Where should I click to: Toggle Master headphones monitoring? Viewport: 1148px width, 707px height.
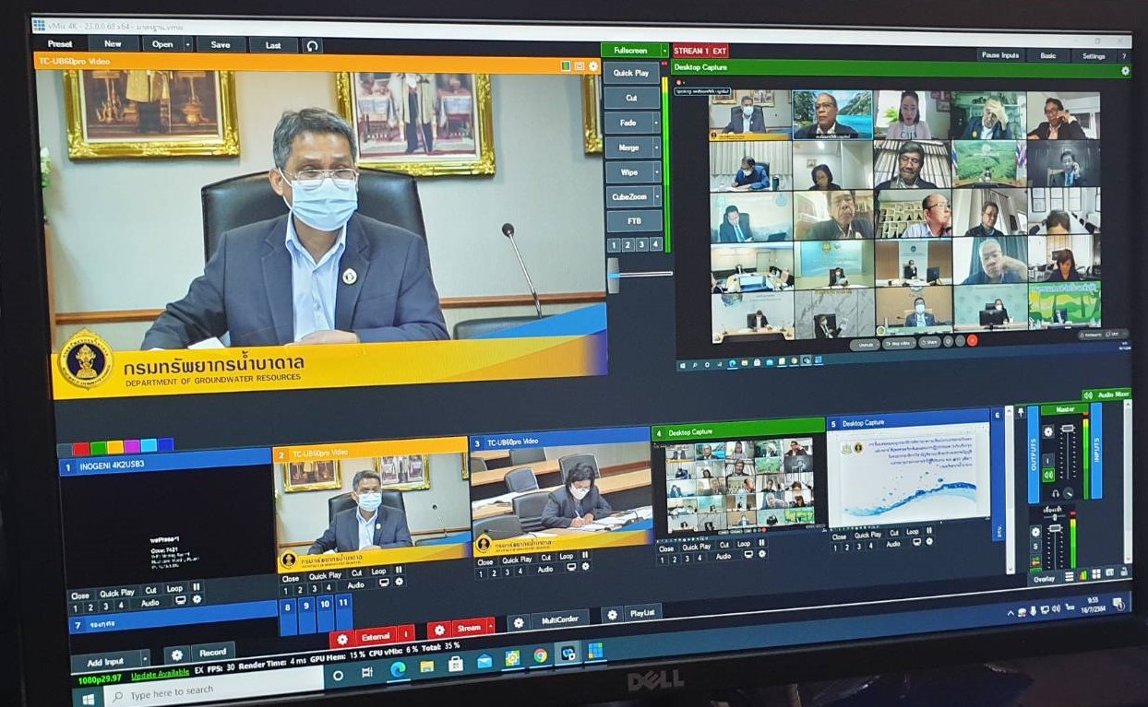(1055, 493)
